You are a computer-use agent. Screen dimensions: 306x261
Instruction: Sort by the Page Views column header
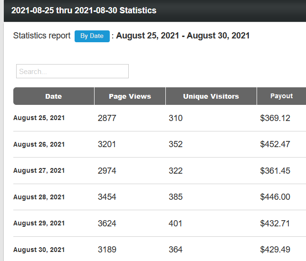coord(130,96)
